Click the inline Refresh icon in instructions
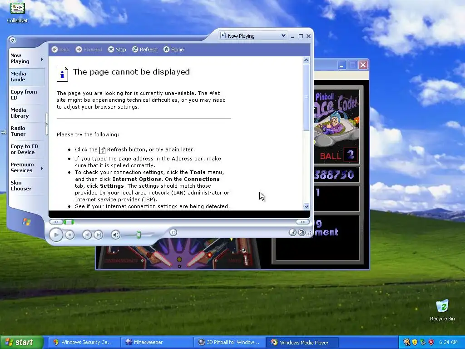This screenshot has height=349, width=465. 102,150
